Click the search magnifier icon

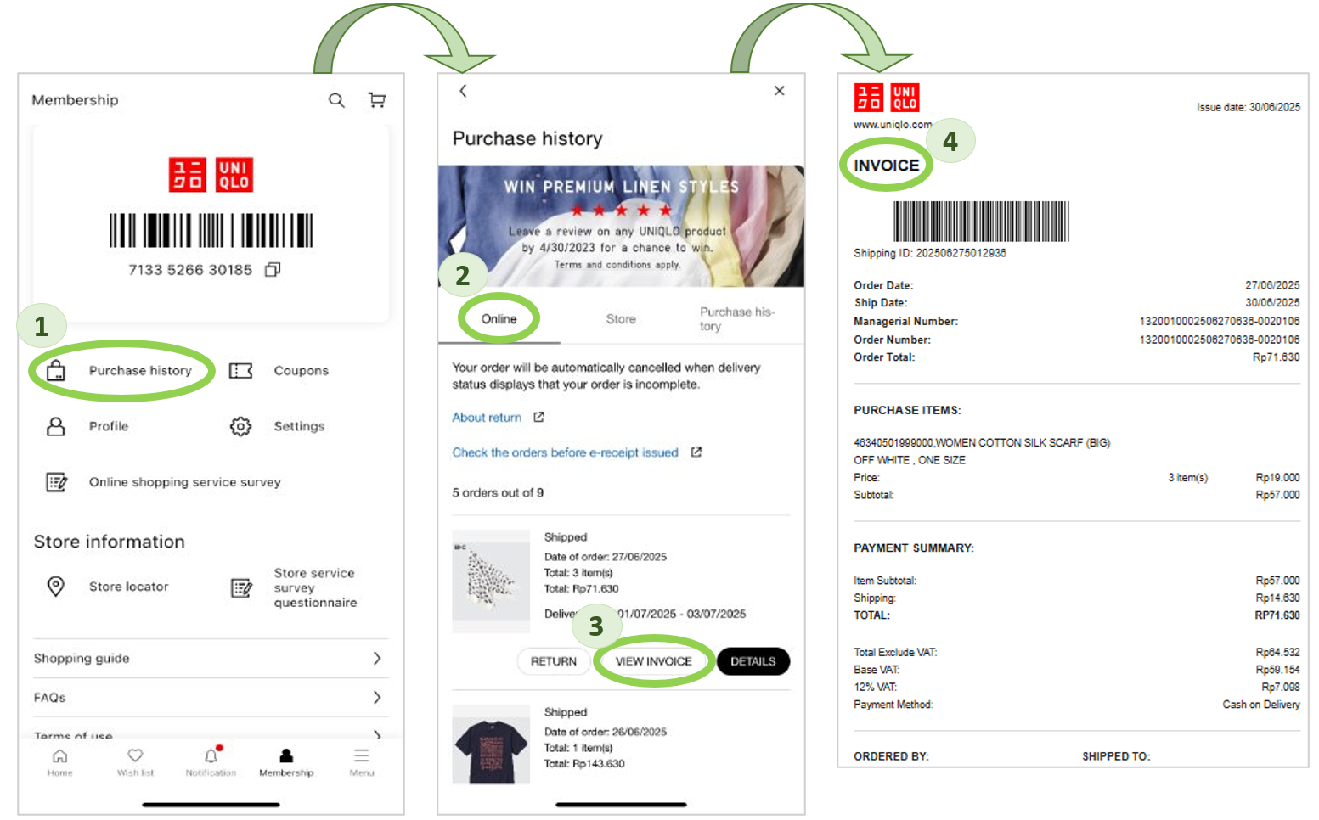coord(336,100)
